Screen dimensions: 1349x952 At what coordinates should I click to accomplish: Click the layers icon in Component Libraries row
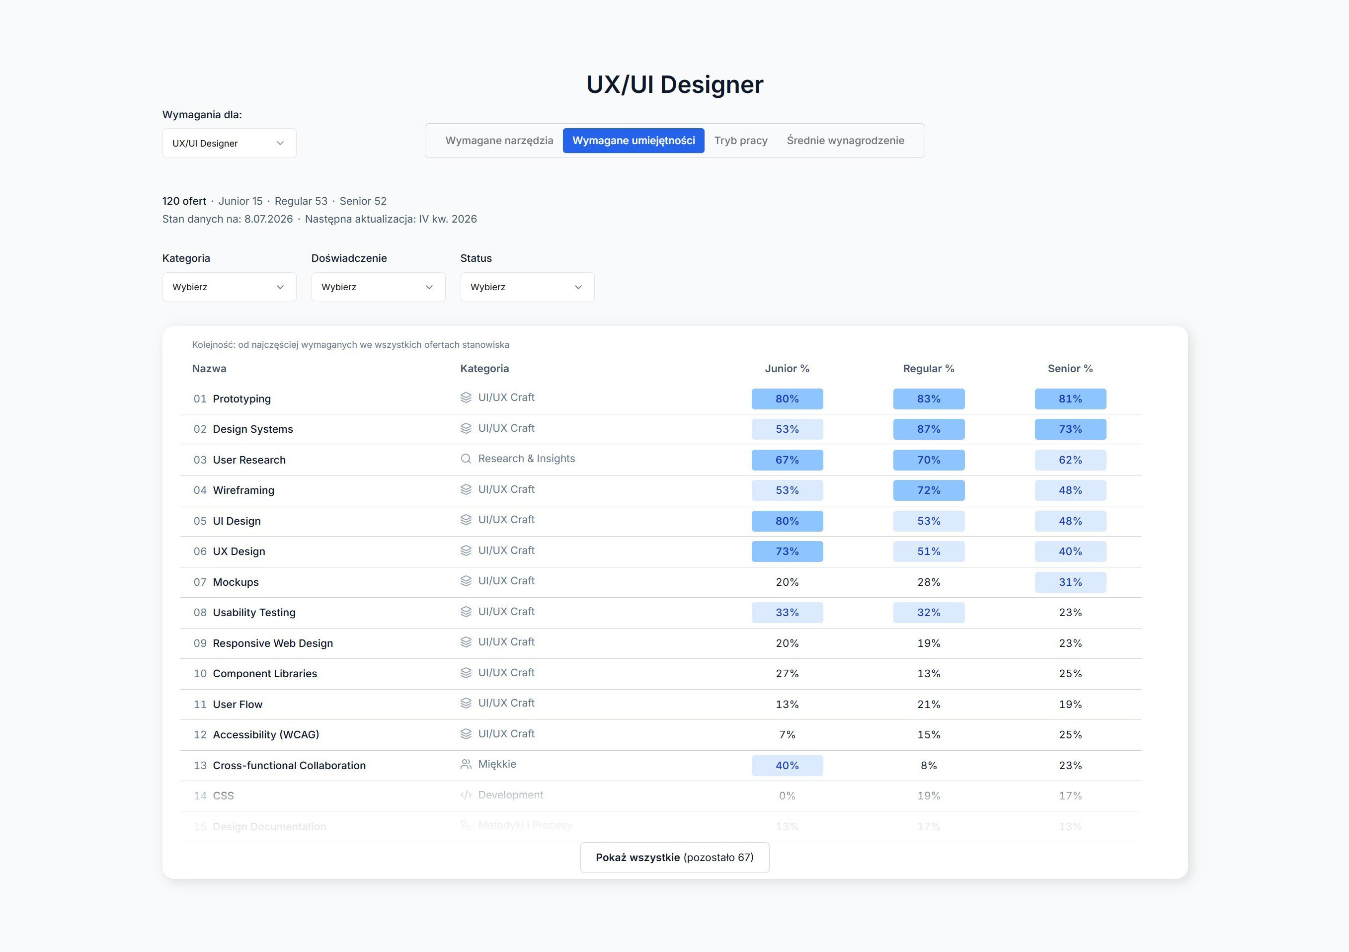[466, 672]
